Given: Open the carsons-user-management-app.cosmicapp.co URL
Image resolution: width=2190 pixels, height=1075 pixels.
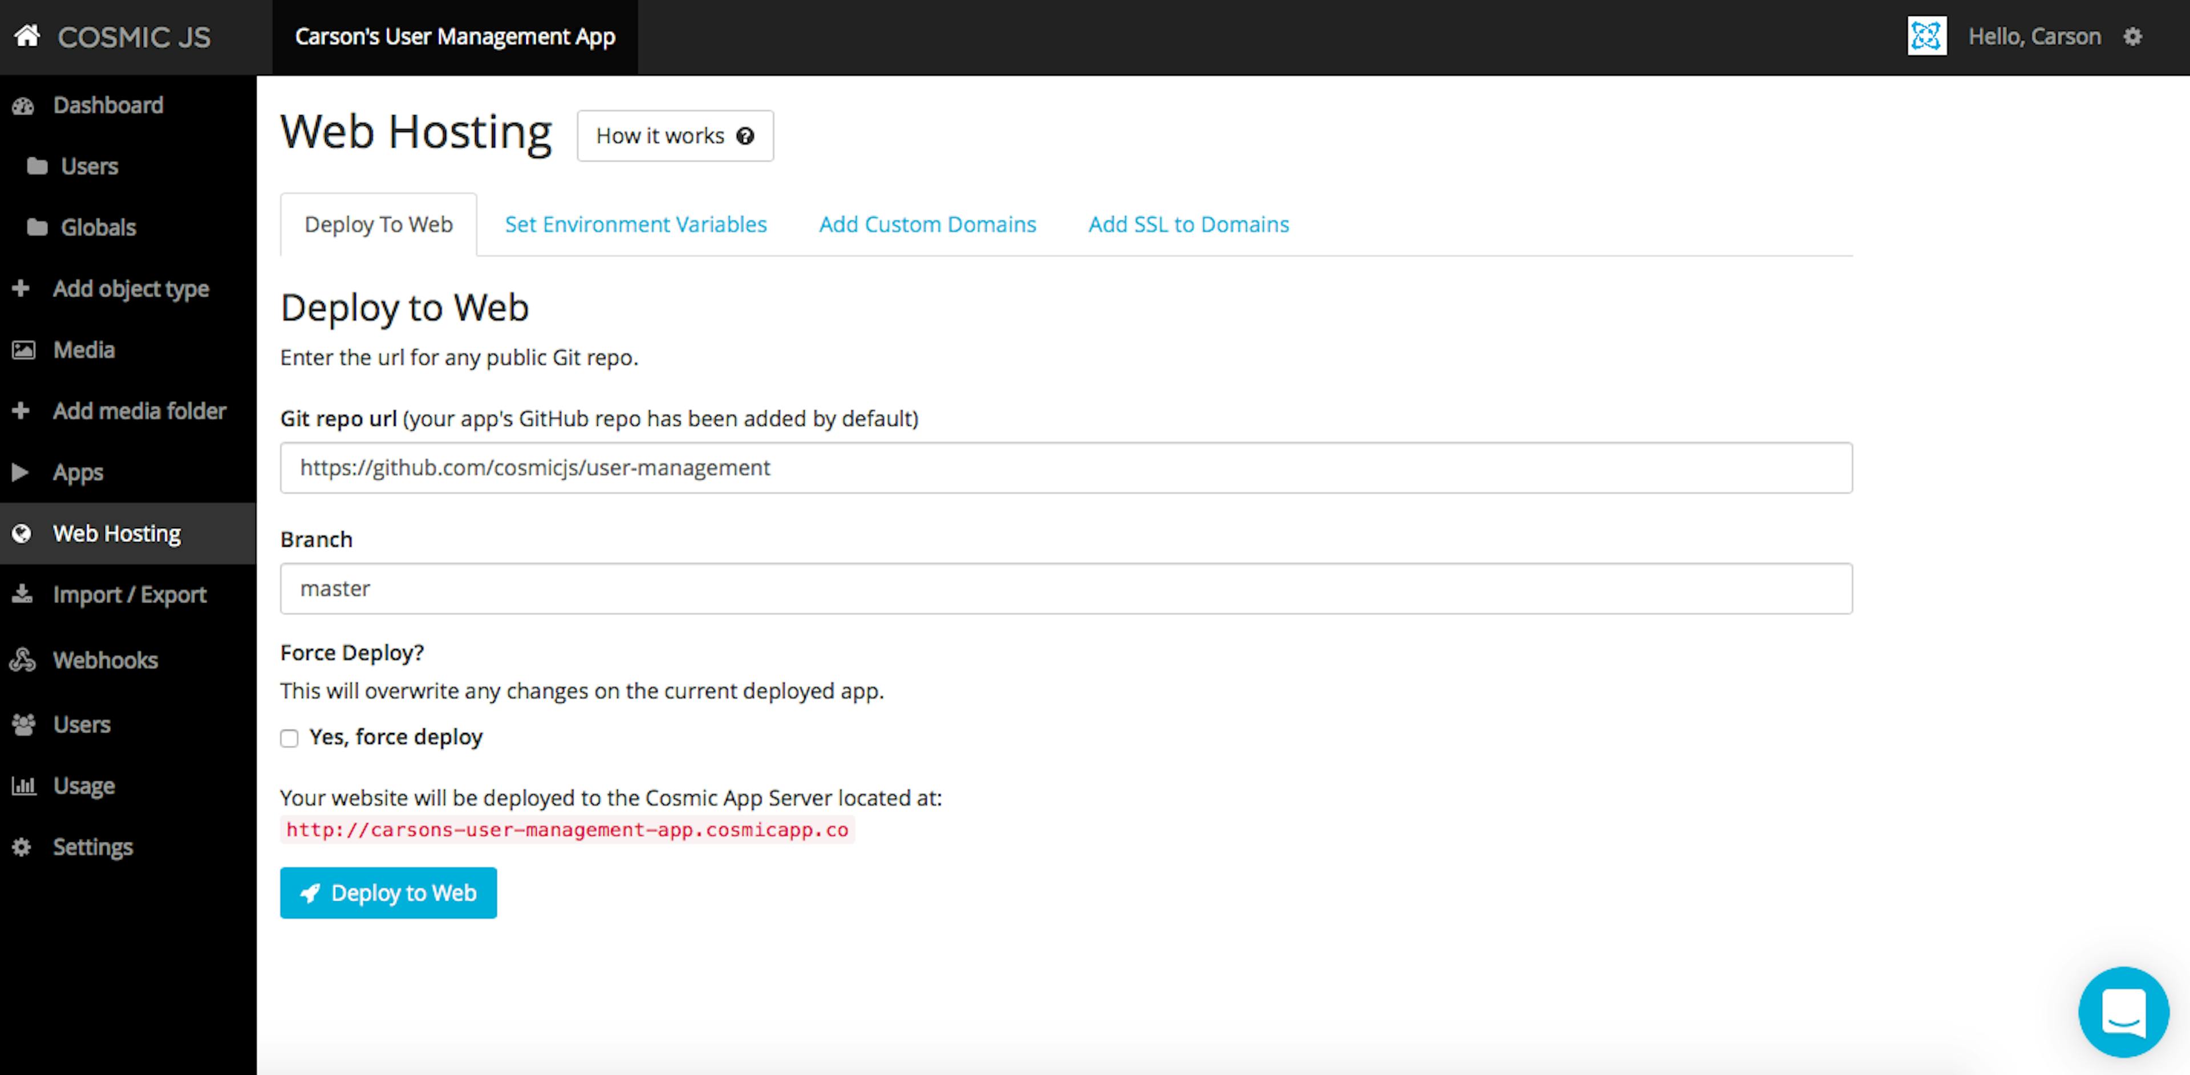Looking at the screenshot, I should click(567, 830).
